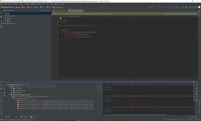Open the Navigate menu

coord(15,4)
